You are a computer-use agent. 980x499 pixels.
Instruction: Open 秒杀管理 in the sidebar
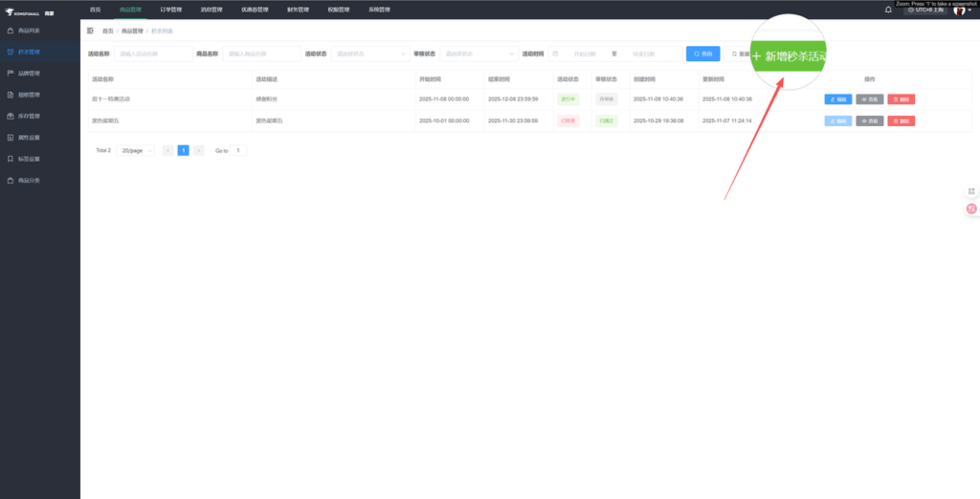(x=29, y=52)
